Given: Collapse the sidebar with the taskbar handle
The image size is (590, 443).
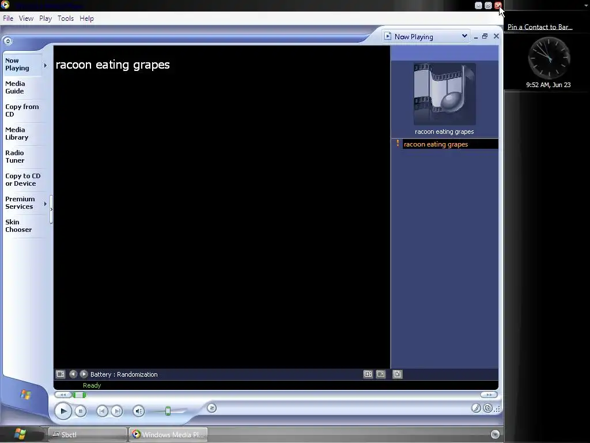Looking at the screenshot, I should click(51, 209).
